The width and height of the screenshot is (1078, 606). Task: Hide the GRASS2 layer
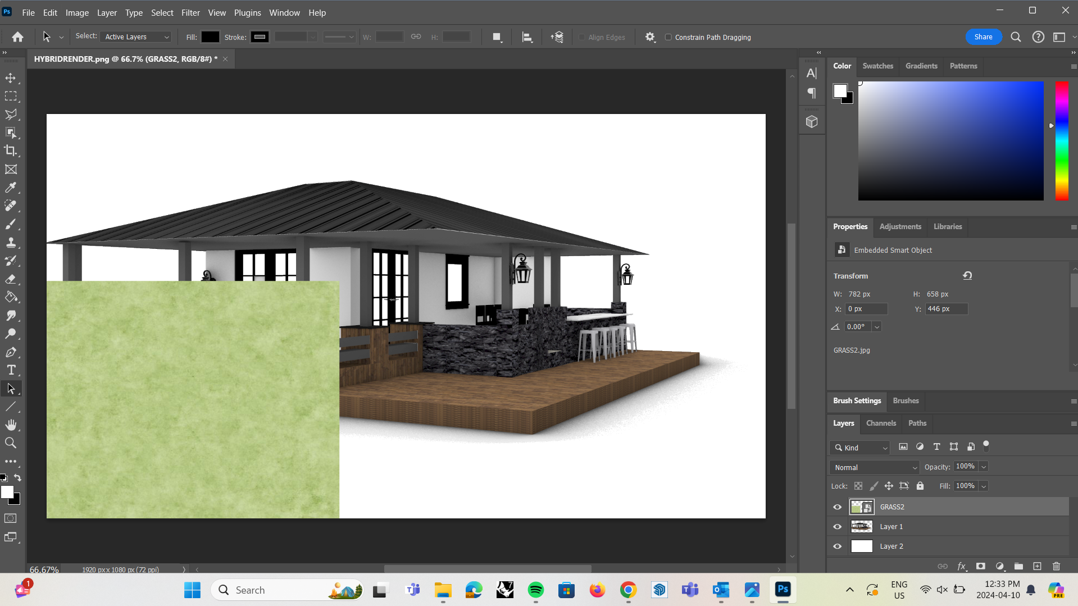837,507
